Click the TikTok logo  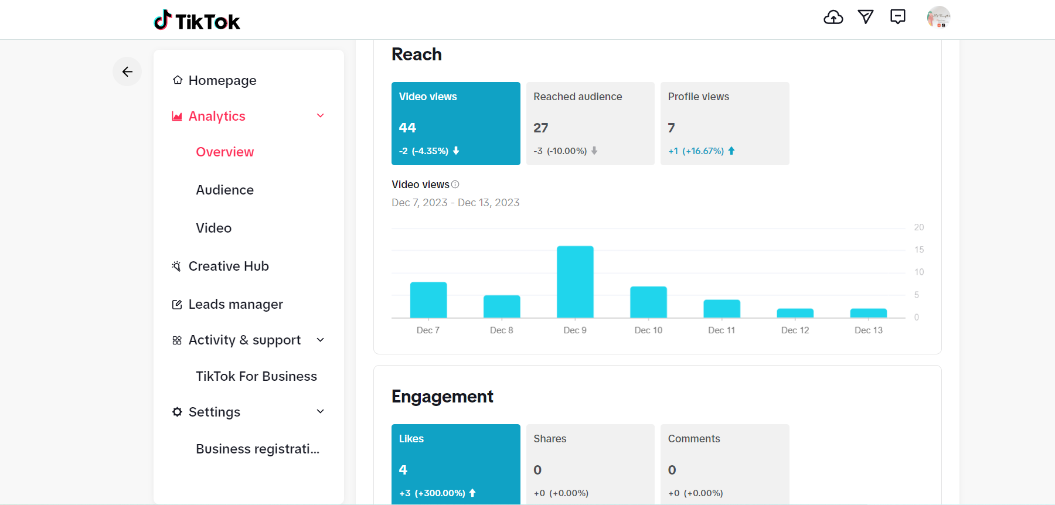tap(197, 21)
